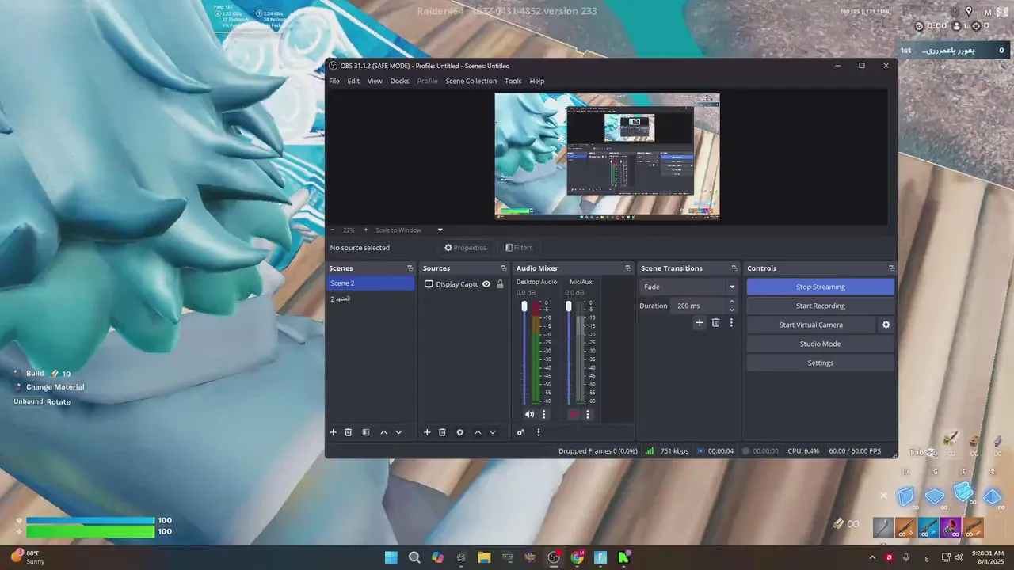Open File Explorer from taskbar
This screenshot has height=570, width=1014.
pyautogui.click(x=484, y=557)
